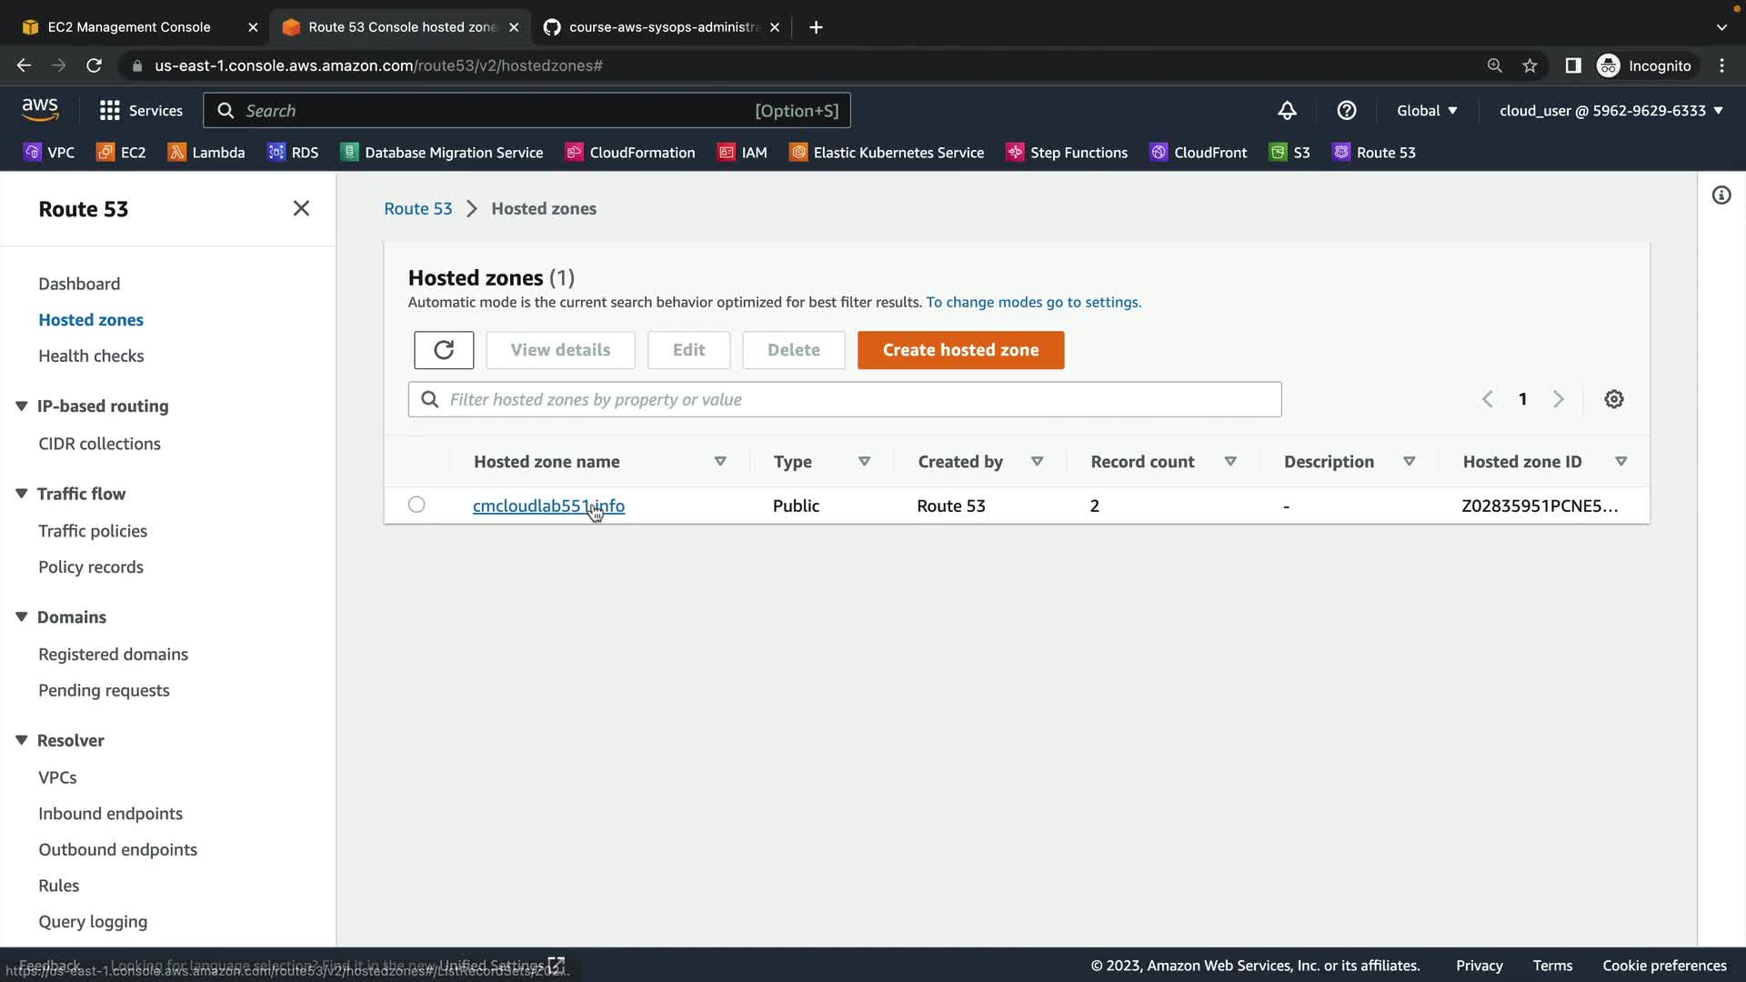This screenshot has height=982, width=1746.
Task: Select the cmcloudlab551.info radio button
Action: pyautogui.click(x=416, y=505)
